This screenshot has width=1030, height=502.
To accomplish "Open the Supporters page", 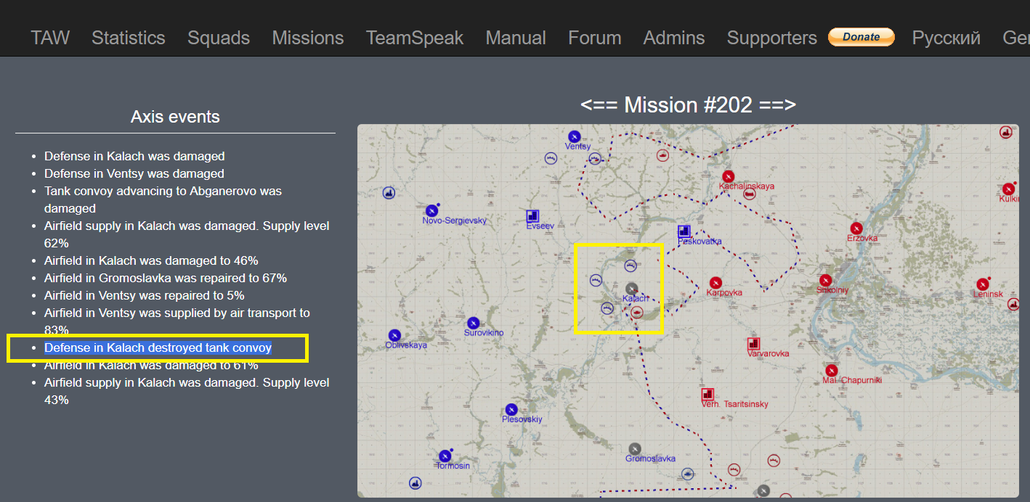I will pyautogui.click(x=772, y=38).
